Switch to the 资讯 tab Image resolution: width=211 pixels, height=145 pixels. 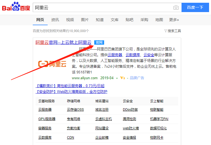click(55, 20)
